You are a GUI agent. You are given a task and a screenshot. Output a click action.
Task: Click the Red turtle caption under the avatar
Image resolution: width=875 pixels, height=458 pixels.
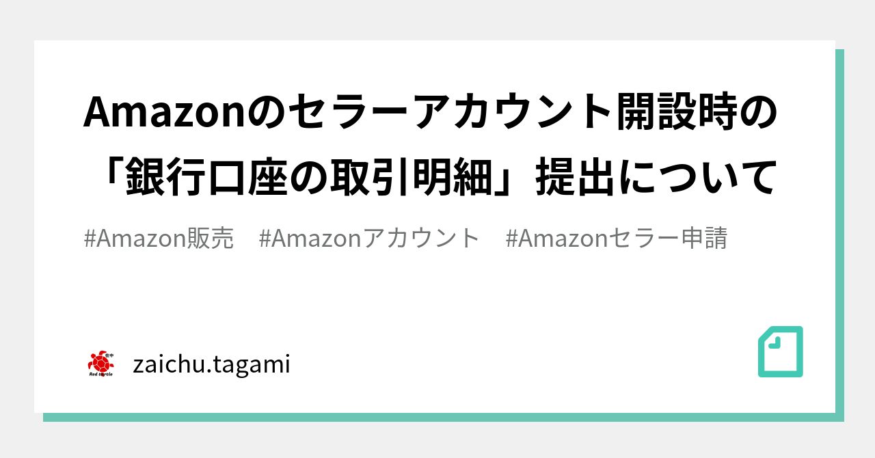point(101,375)
